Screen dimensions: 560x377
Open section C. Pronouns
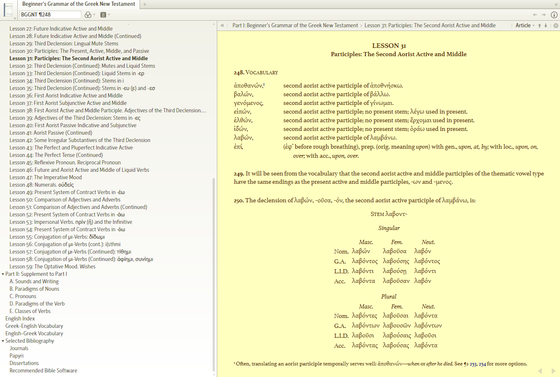(x=23, y=296)
